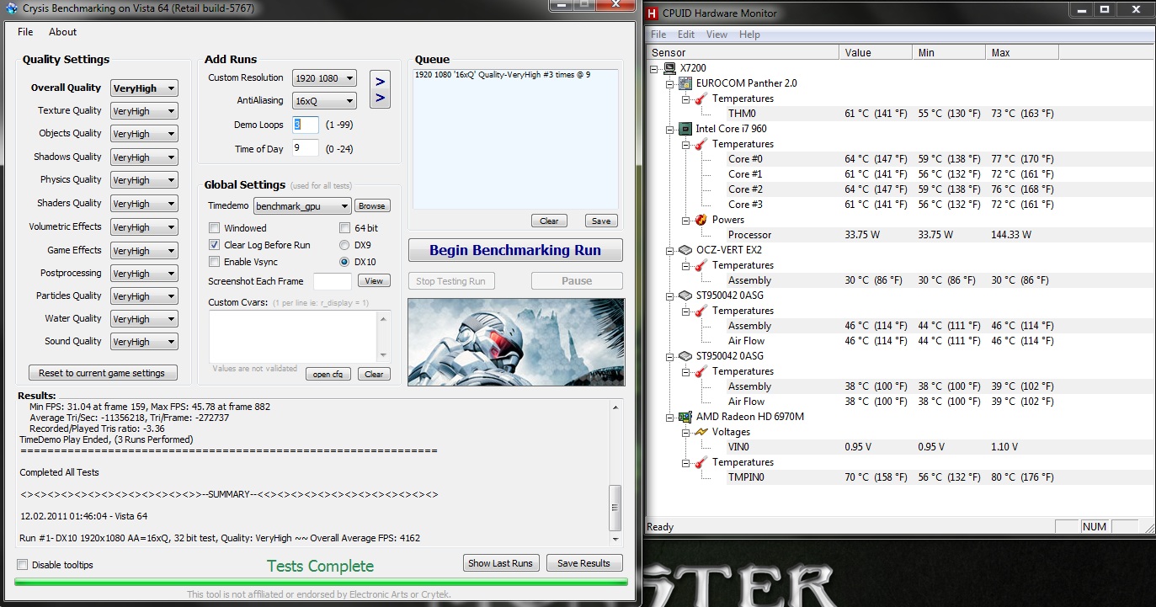This screenshot has width=1156, height=607.
Task: Click the Max column header
Action: point(1021,52)
